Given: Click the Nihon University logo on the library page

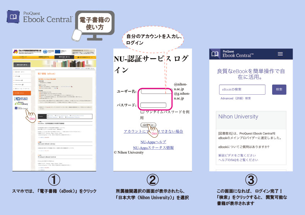Looking at the screenshot, I should 16,52.
